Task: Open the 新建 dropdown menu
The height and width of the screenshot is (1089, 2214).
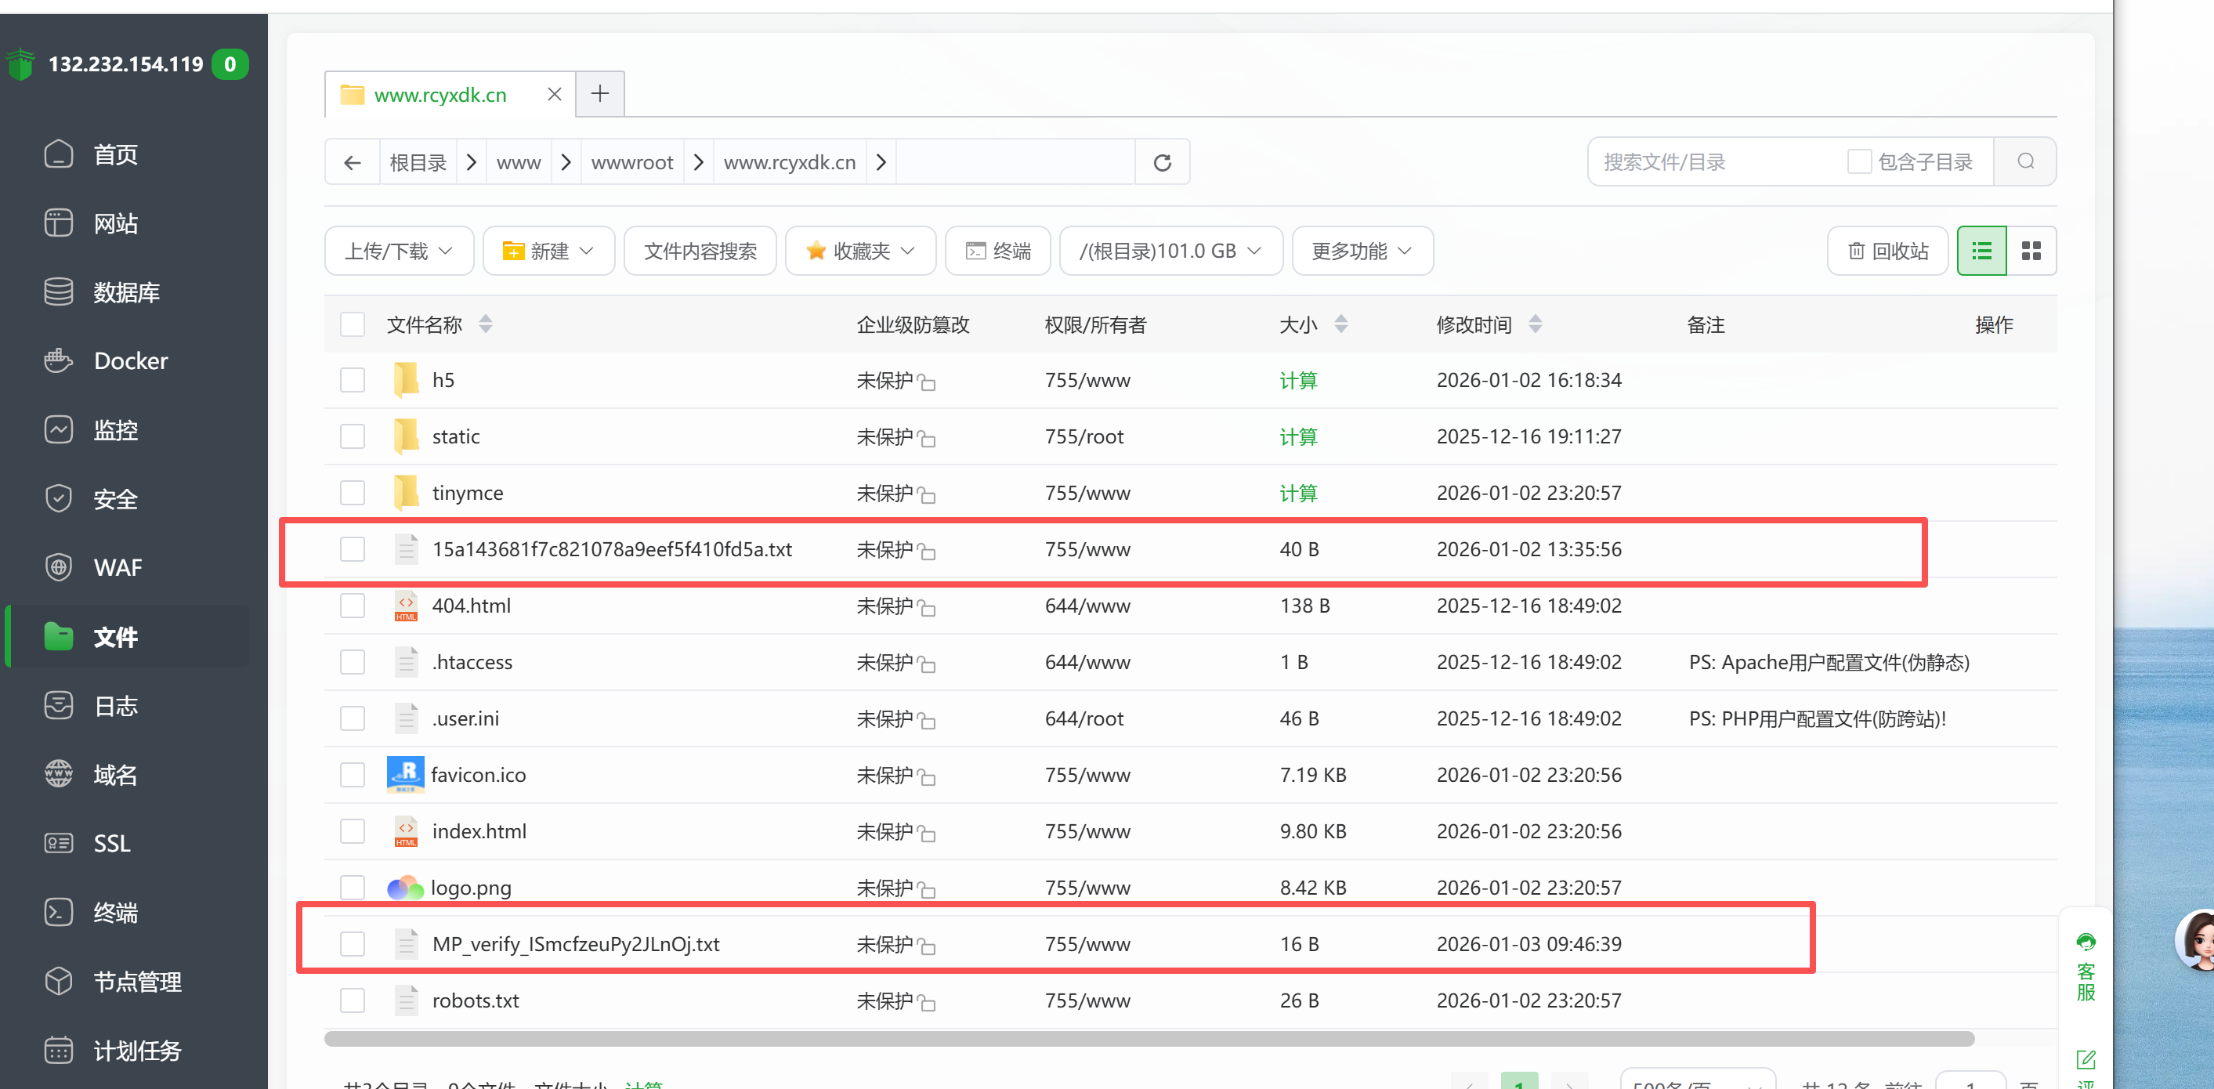Action: coord(548,251)
